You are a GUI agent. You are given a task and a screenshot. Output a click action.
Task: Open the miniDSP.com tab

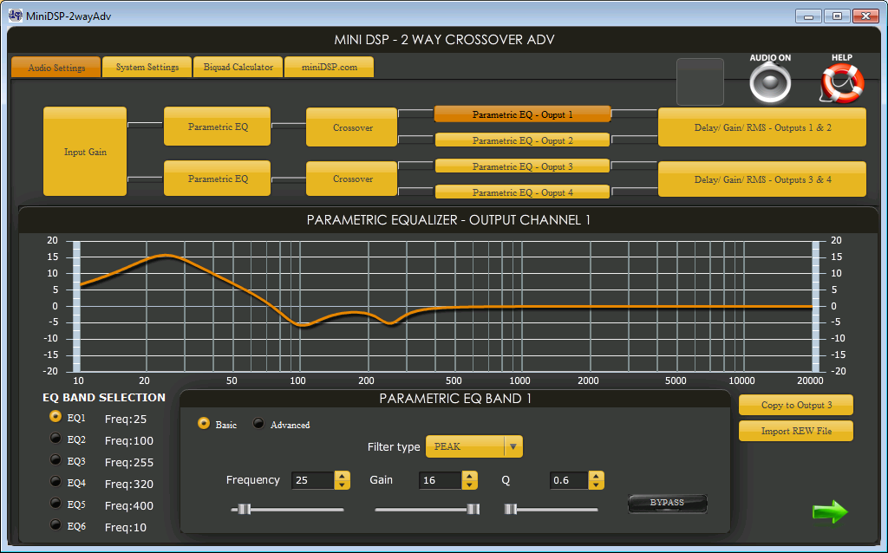[x=329, y=67]
